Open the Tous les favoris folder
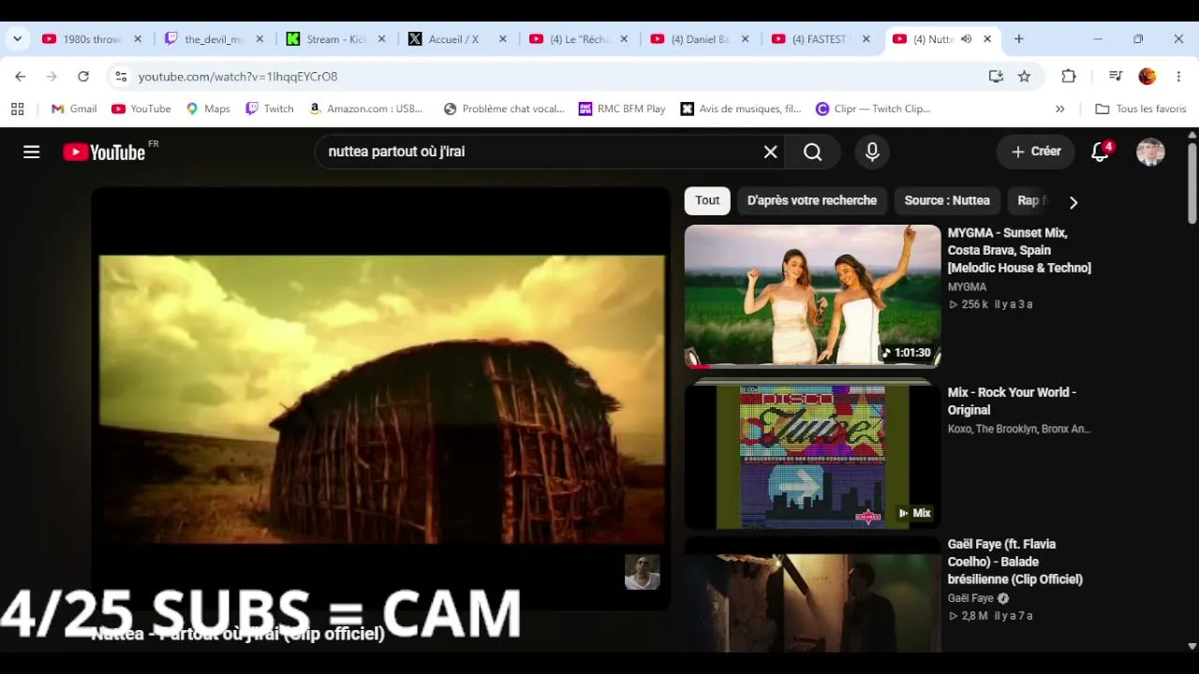This screenshot has width=1199, height=674. 1141,109
